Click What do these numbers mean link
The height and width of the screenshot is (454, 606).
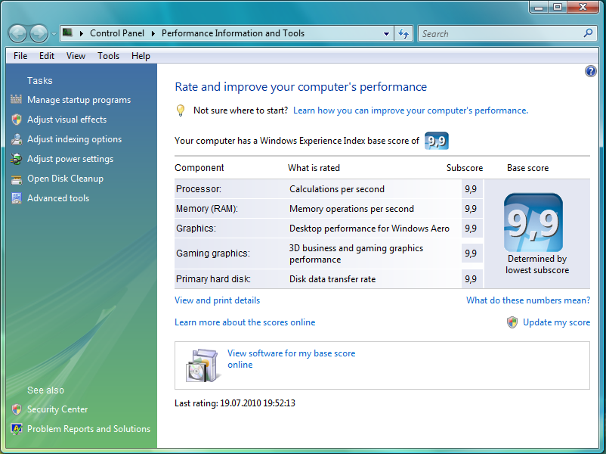click(x=528, y=300)
